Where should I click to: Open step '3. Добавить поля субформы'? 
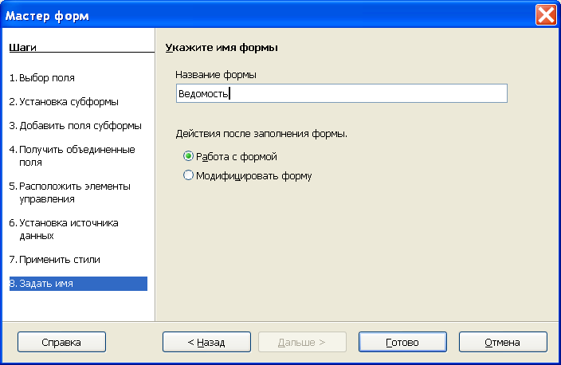(x=76, y=126)
